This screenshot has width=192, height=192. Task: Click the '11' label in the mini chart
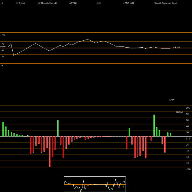[x=124, y=182]
